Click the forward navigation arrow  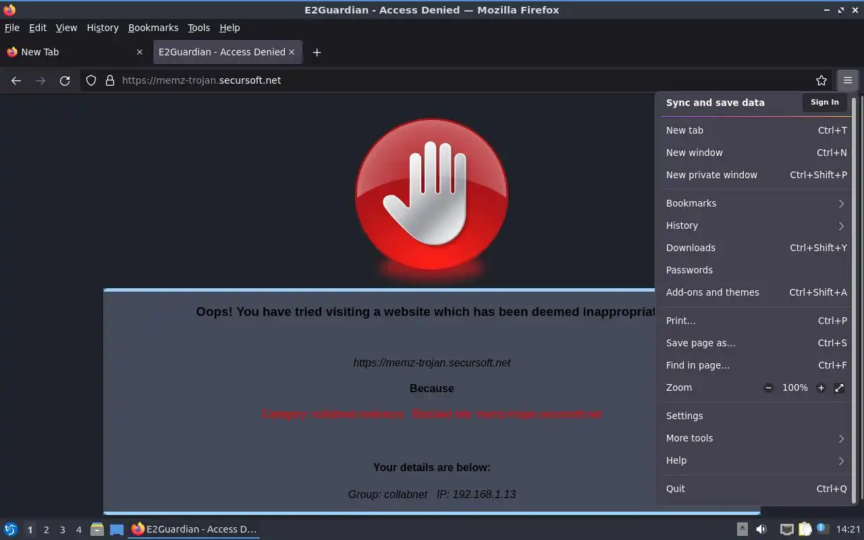click(x=40, y=80)
